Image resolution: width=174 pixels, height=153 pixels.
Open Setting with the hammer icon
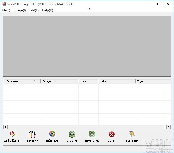pos(32,134)
